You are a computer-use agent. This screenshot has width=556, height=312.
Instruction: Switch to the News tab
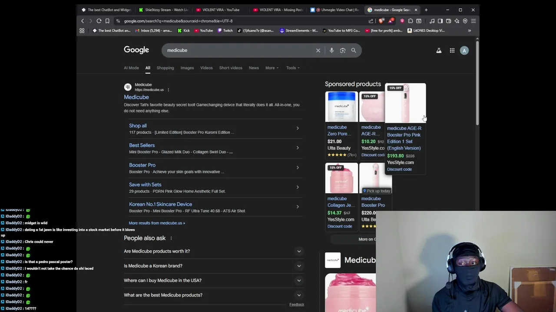(254, 68)
